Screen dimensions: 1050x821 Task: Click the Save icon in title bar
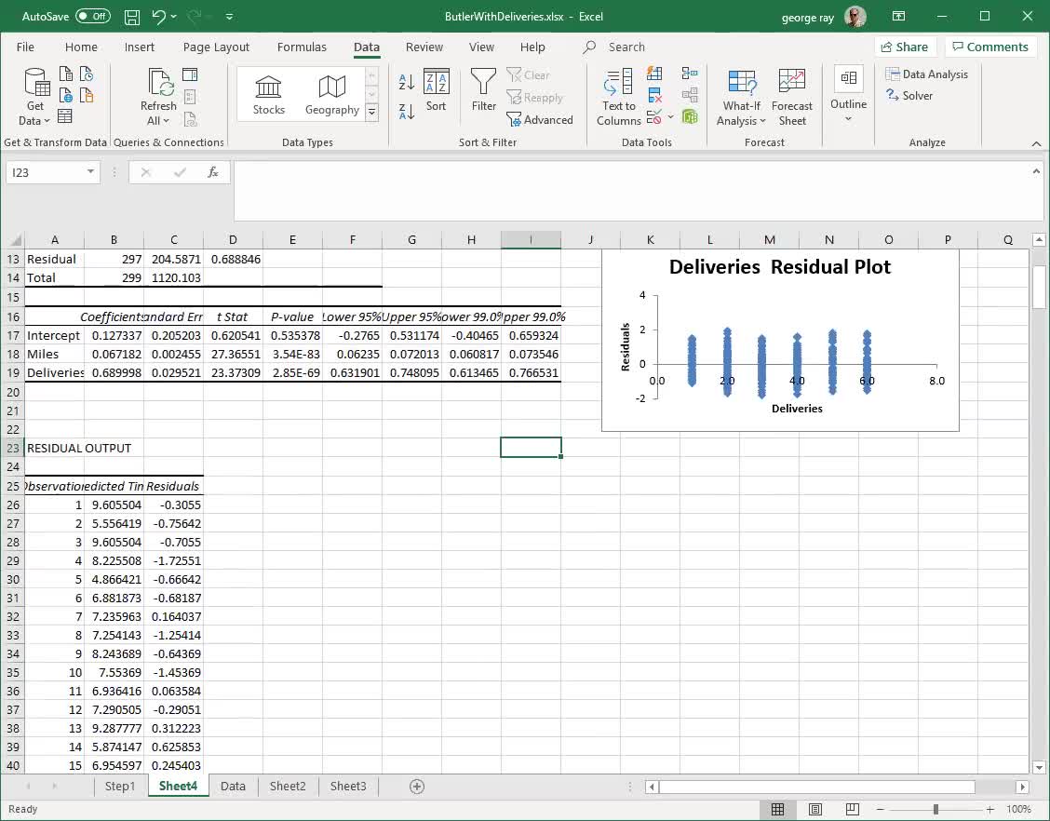132,17
